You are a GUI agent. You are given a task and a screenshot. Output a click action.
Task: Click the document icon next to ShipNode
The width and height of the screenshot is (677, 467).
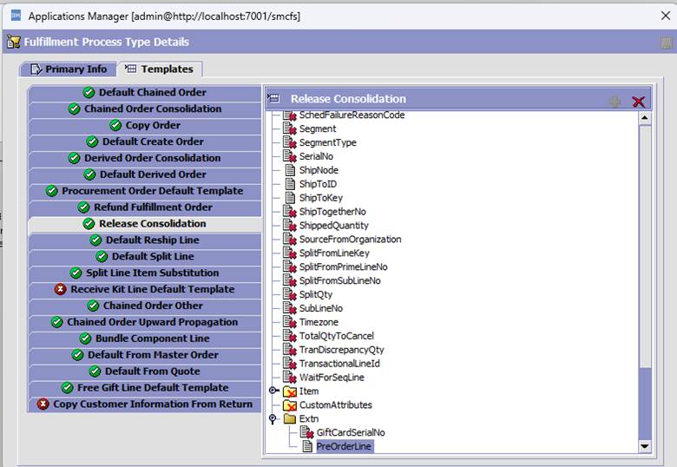290,170
